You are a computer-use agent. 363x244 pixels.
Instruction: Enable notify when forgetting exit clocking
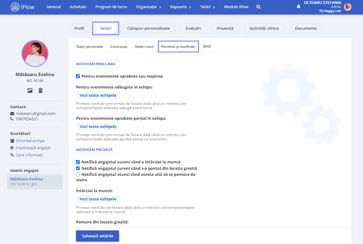pos(78,174)
